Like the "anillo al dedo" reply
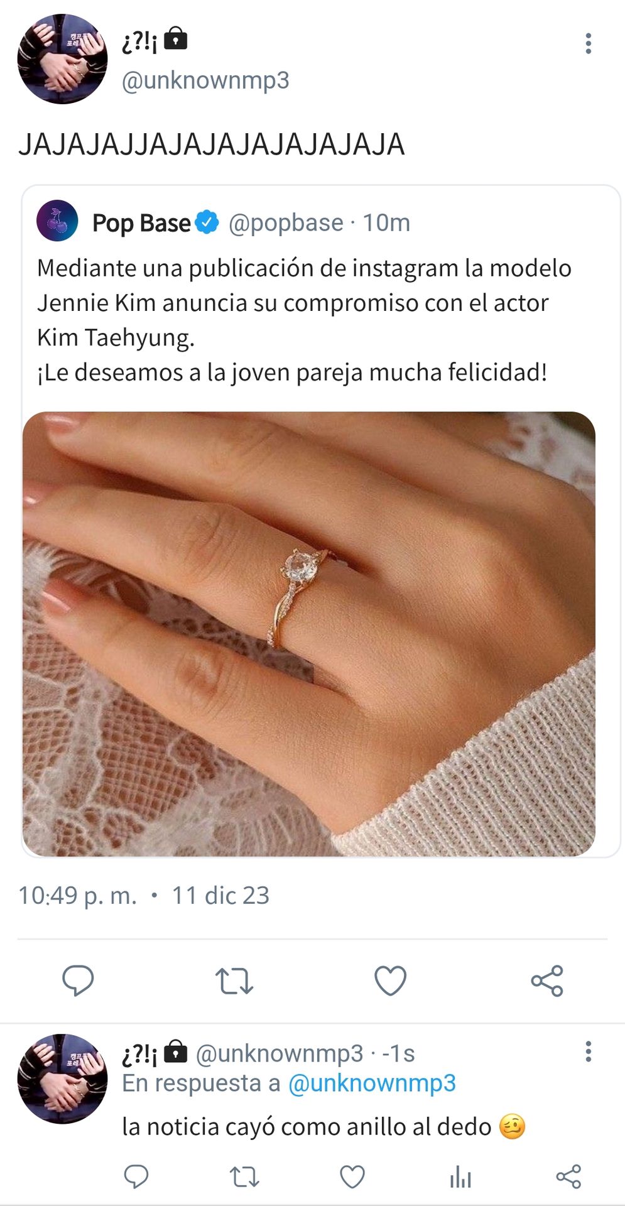 [x=352, y=1176]
